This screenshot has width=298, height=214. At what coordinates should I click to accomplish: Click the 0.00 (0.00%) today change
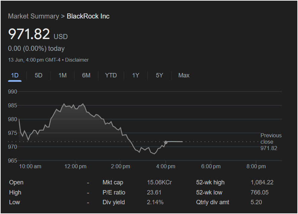pos(36,48)
